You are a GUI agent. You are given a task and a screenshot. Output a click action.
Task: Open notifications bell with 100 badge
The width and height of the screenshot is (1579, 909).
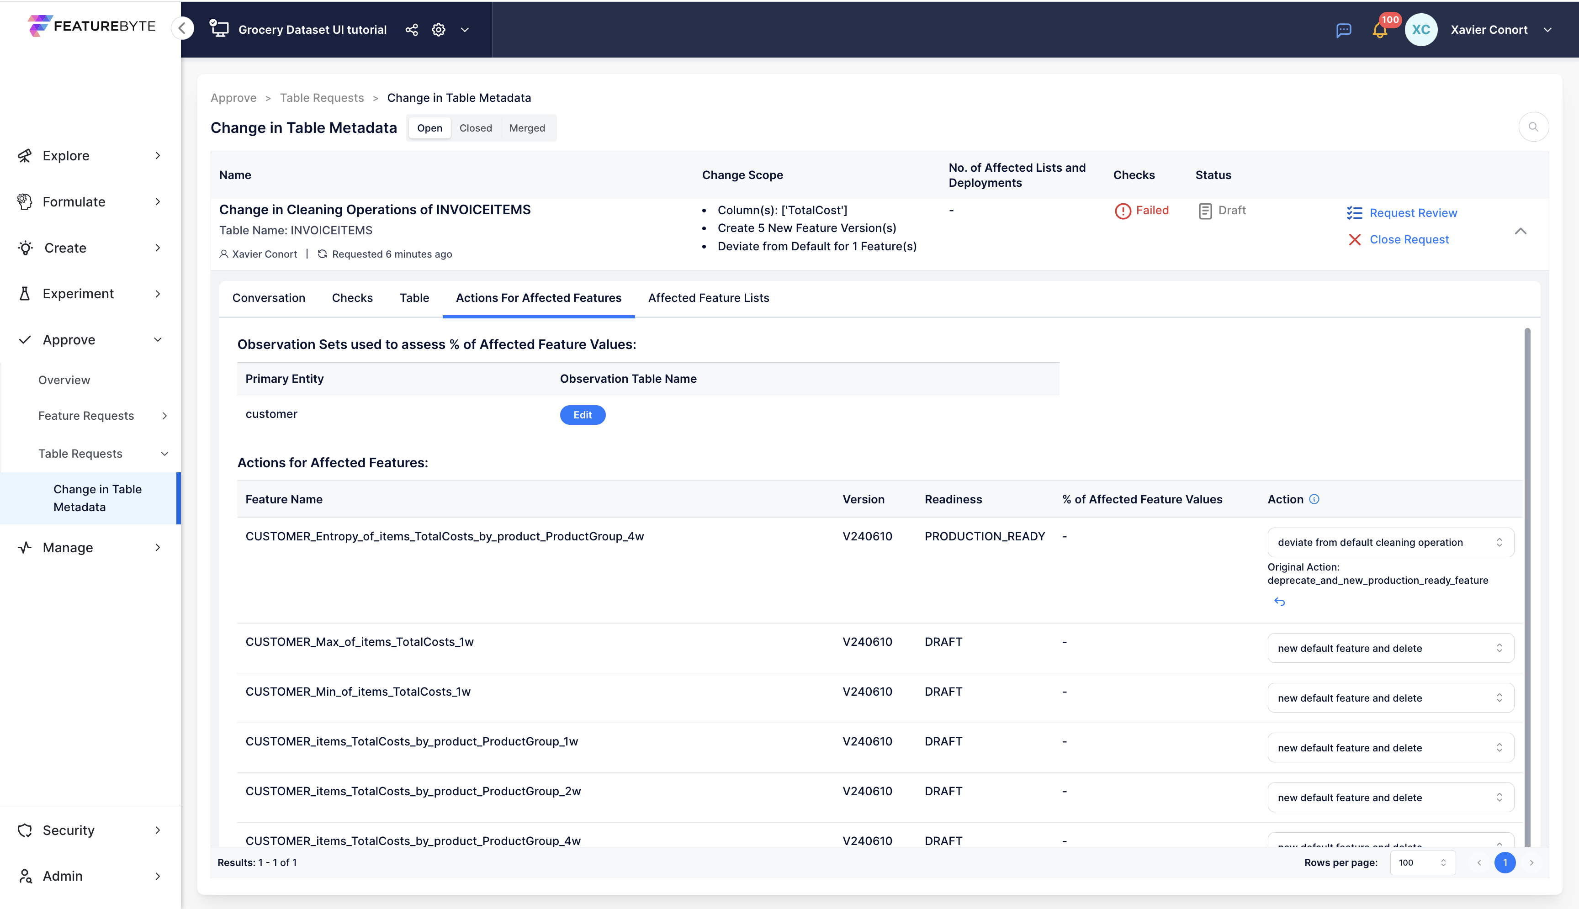pos(1380,29)
